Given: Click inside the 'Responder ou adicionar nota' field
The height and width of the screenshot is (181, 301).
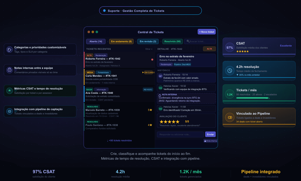Looking at the screenshot, I should pos(181,134).
